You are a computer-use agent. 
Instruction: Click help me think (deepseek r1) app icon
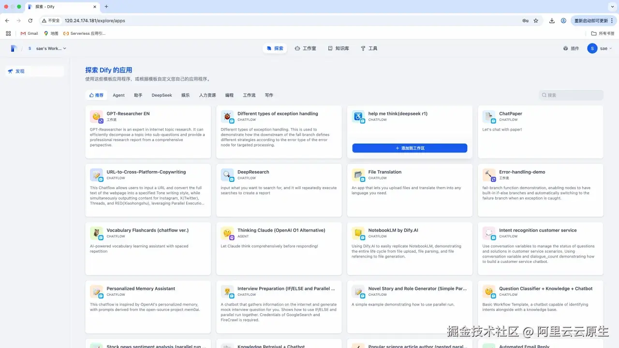[x=358, y=116]
